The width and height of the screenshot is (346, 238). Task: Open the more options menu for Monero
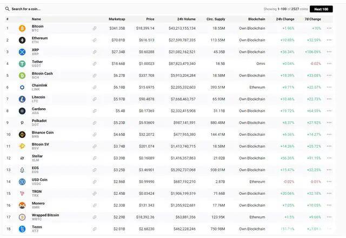tap(329, 206)
